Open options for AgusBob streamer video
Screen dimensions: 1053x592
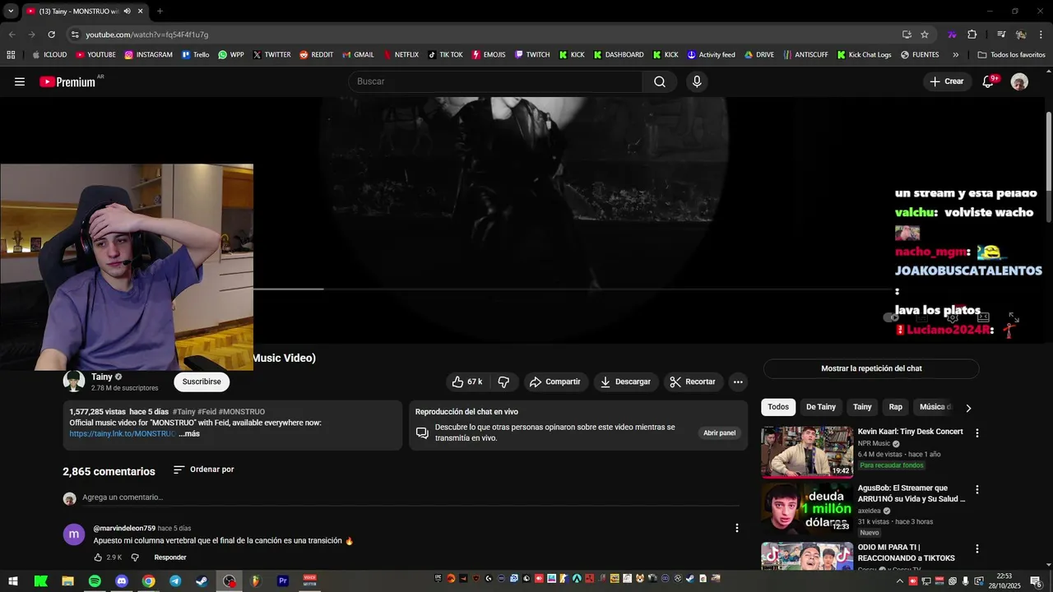point(977,489)
